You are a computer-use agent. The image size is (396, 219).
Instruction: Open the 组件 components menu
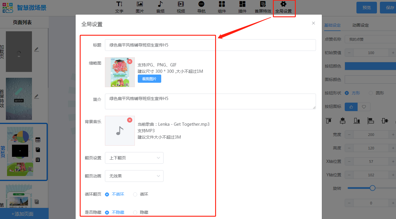tap(222, 7)
